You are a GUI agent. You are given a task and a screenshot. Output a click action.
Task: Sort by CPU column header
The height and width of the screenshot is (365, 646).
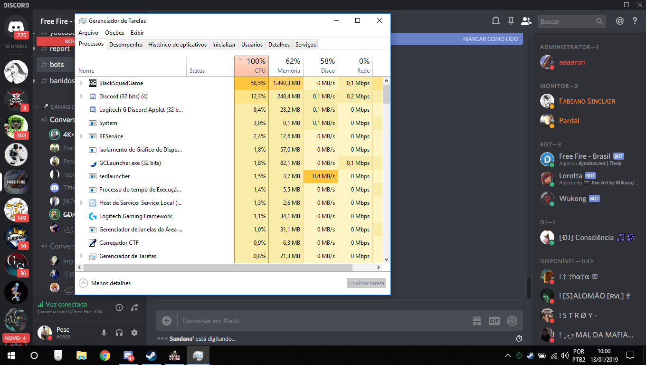click(251, 66)
